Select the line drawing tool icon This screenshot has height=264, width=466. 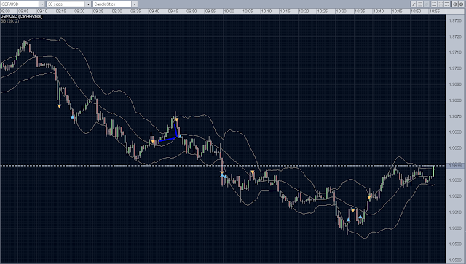(x=414, y=4)
